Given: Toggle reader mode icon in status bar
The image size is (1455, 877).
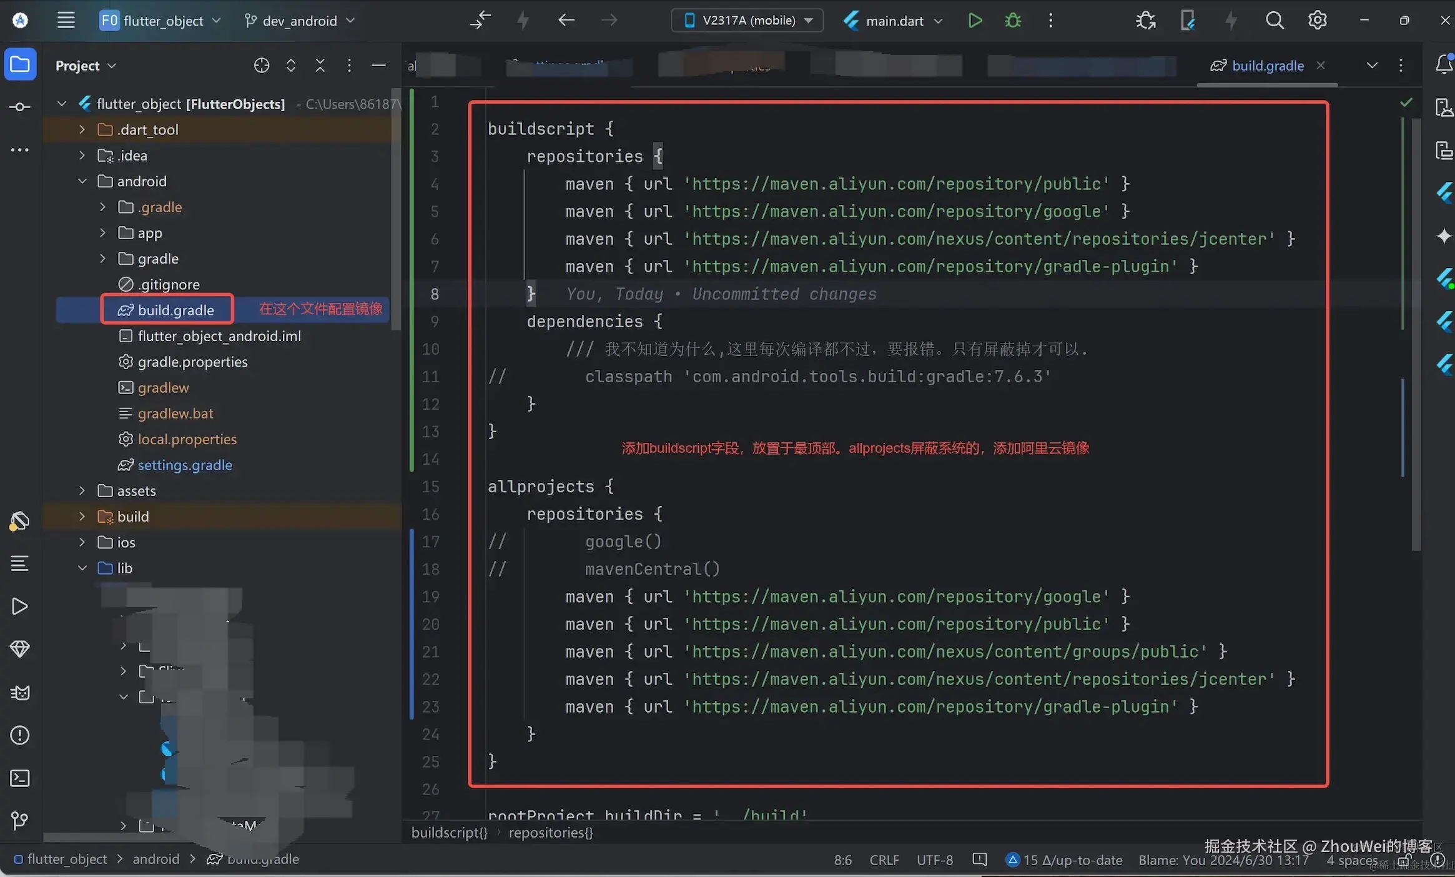Looking at the screenshot, I should (979, 860).
